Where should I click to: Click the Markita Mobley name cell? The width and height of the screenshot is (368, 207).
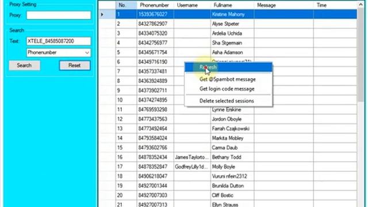click(x=232, y=138)
